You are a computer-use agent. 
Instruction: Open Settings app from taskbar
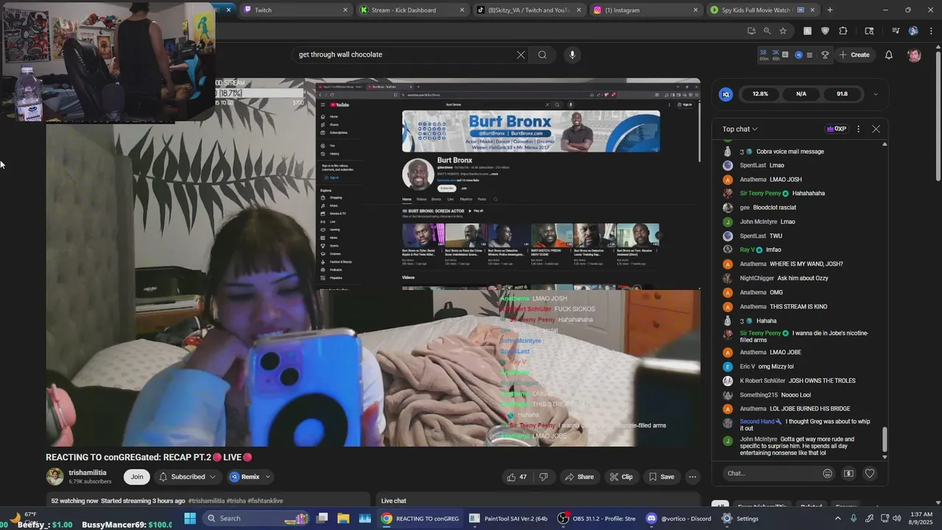[x=740, y=518]
